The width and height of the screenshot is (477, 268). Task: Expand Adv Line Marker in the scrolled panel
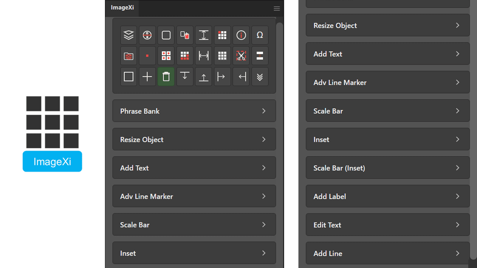click(388, 82)
